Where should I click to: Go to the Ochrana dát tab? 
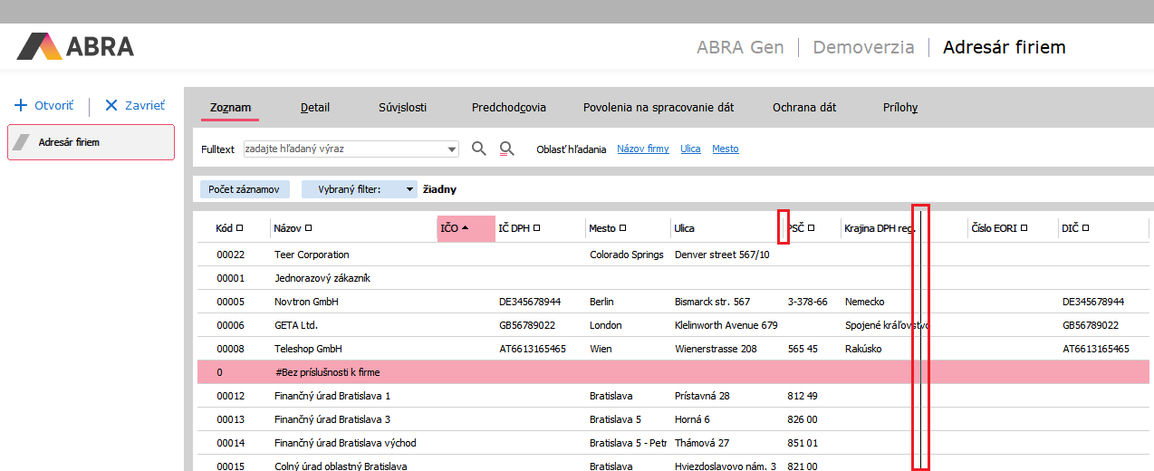(803, 107)
